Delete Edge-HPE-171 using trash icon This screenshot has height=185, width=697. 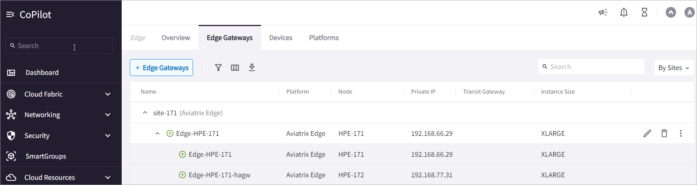pyautogui.click(x=664, y=133)
